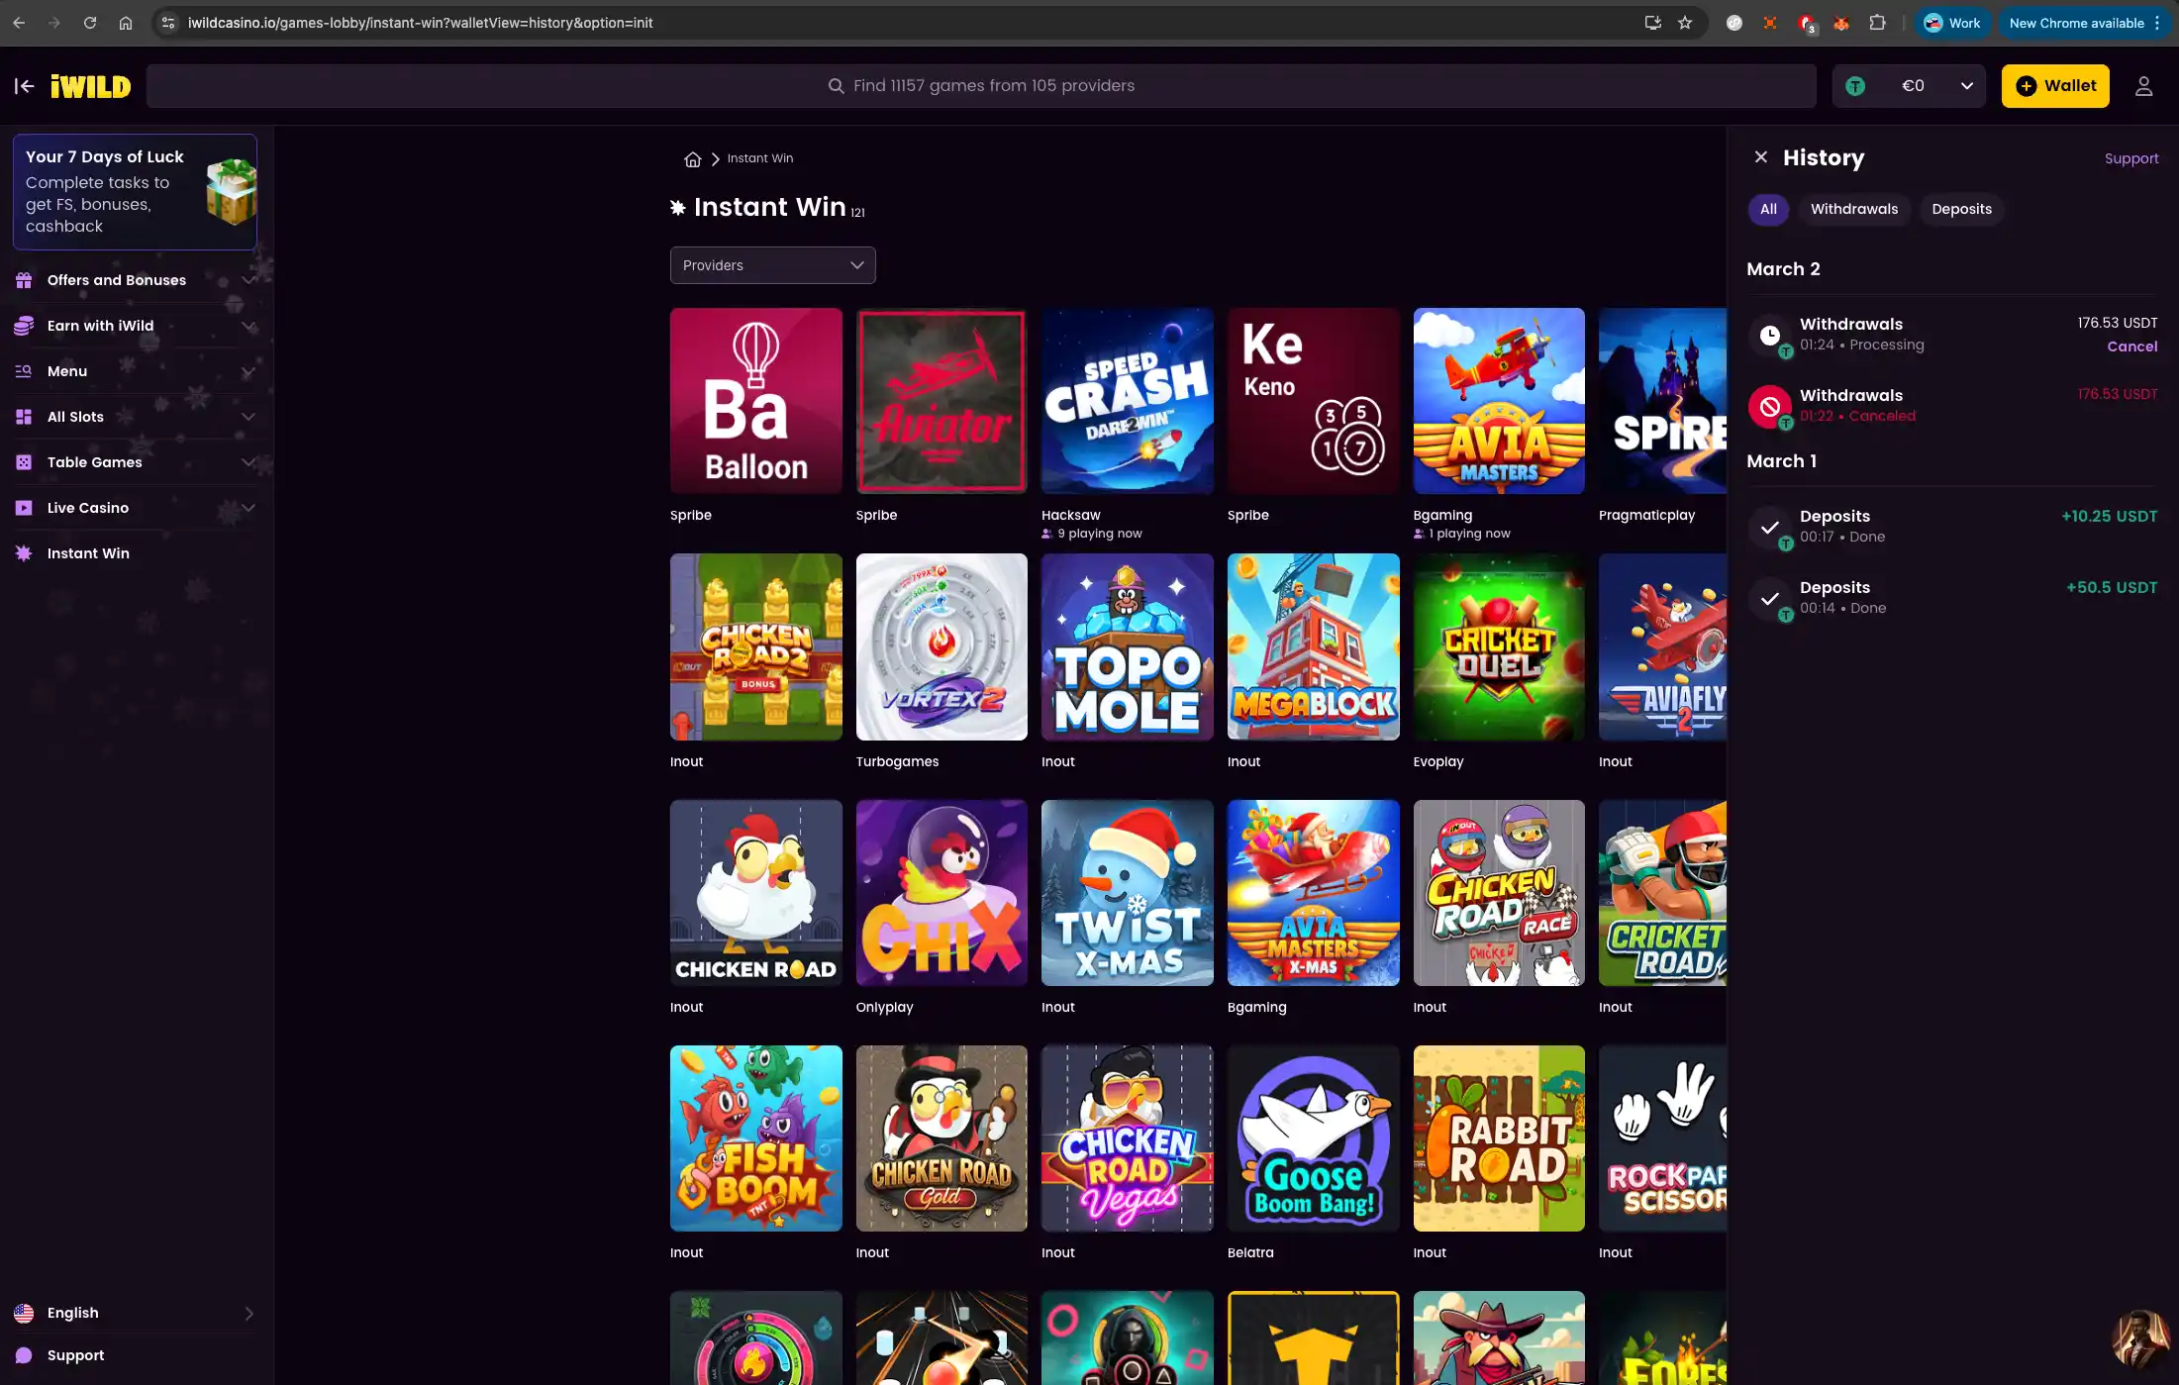Expand the Live Casino chevron

[248, 508]
